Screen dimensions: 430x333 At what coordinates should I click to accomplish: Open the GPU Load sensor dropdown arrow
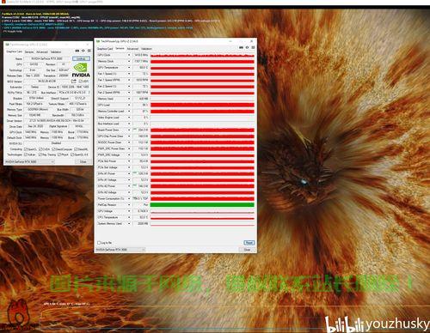pyautogui.click(x=129, y=105)
